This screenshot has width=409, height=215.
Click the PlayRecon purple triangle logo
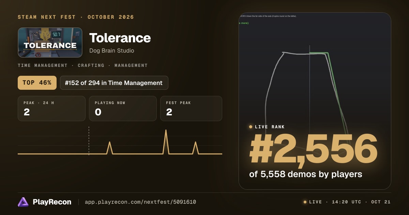pyautogui.click(x=23, y=202)
